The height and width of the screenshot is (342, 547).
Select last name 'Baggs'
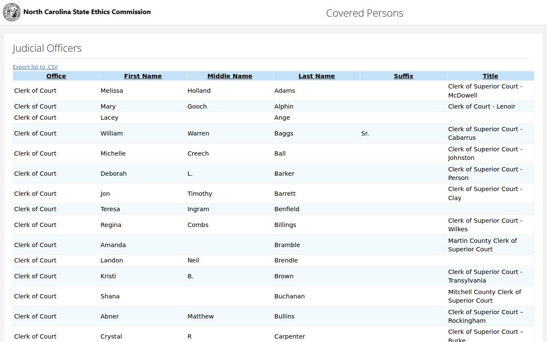284,133
